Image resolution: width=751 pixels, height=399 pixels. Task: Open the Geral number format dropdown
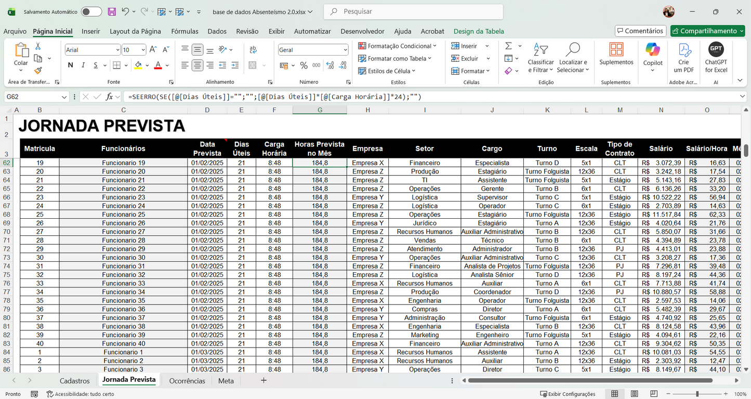point(345,49)
